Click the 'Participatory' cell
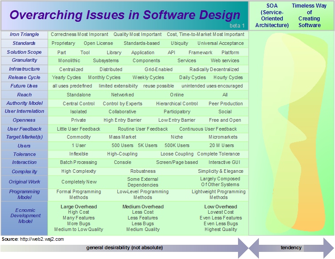This screenshot has width=335, height=259. pos(177,112)
